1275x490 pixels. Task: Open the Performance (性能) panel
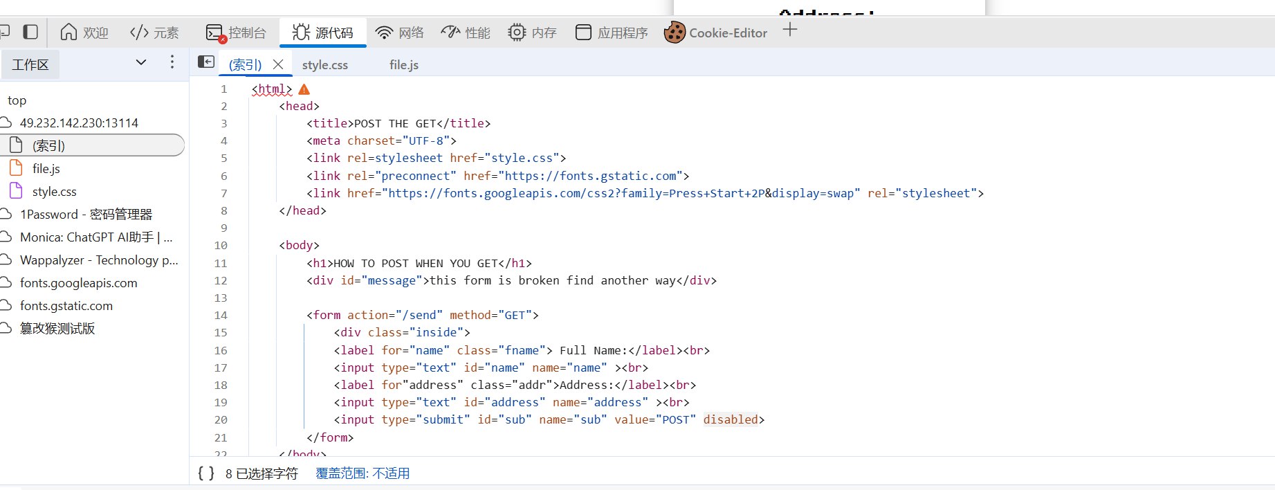click(x=466, y=33)
